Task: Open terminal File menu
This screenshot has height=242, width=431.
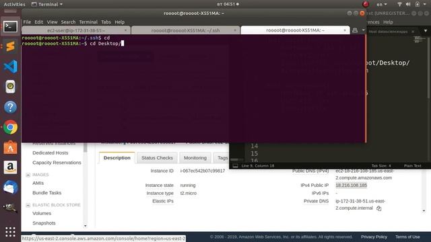Action: pyautogui.click(x=27, y=22)
